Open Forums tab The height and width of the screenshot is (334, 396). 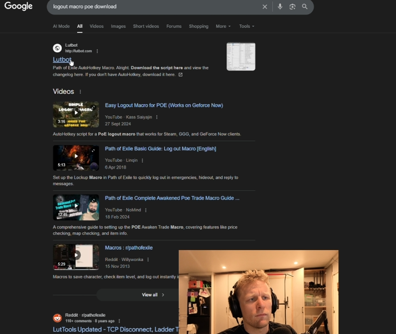tap(173, 26)
